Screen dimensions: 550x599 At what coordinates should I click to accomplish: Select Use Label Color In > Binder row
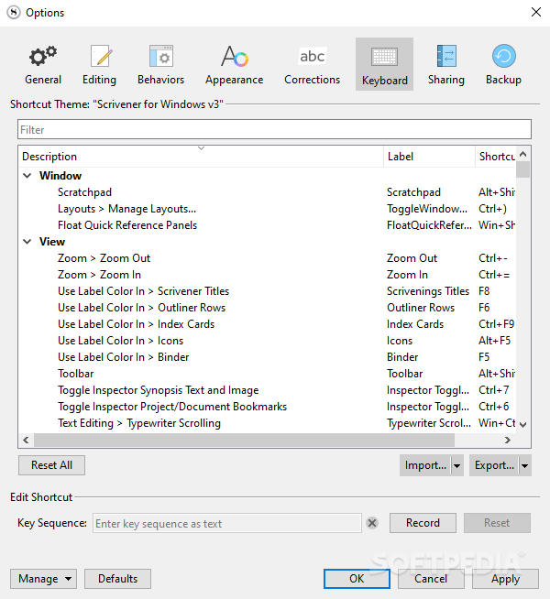[x=267, y=357]
